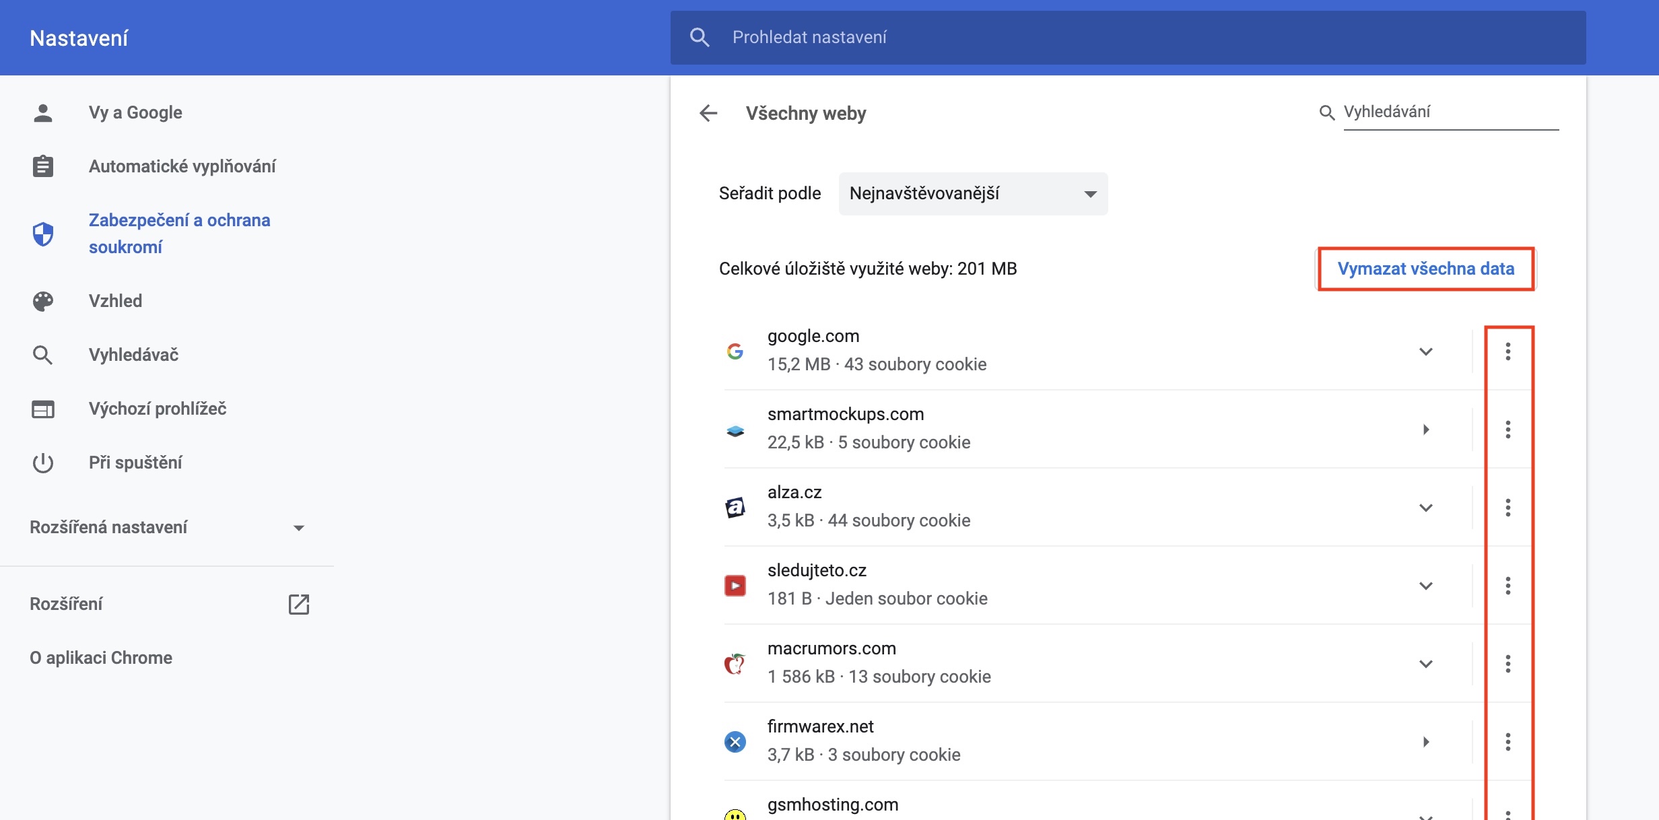
Task: Click the Prohledat nastavení search field
Action: [x=1145, y=38]
